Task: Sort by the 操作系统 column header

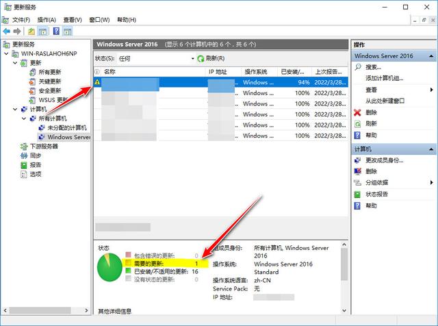Action: coord(259,72)
